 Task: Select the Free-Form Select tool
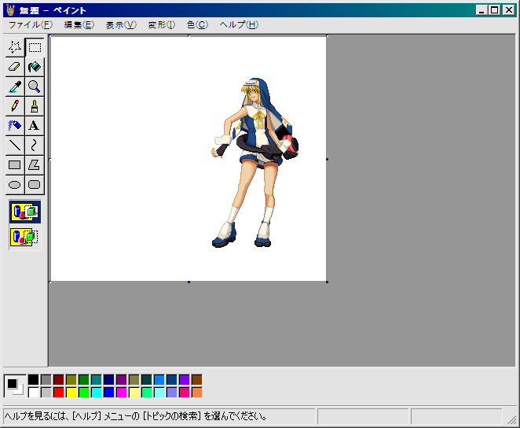pos(14,47)
